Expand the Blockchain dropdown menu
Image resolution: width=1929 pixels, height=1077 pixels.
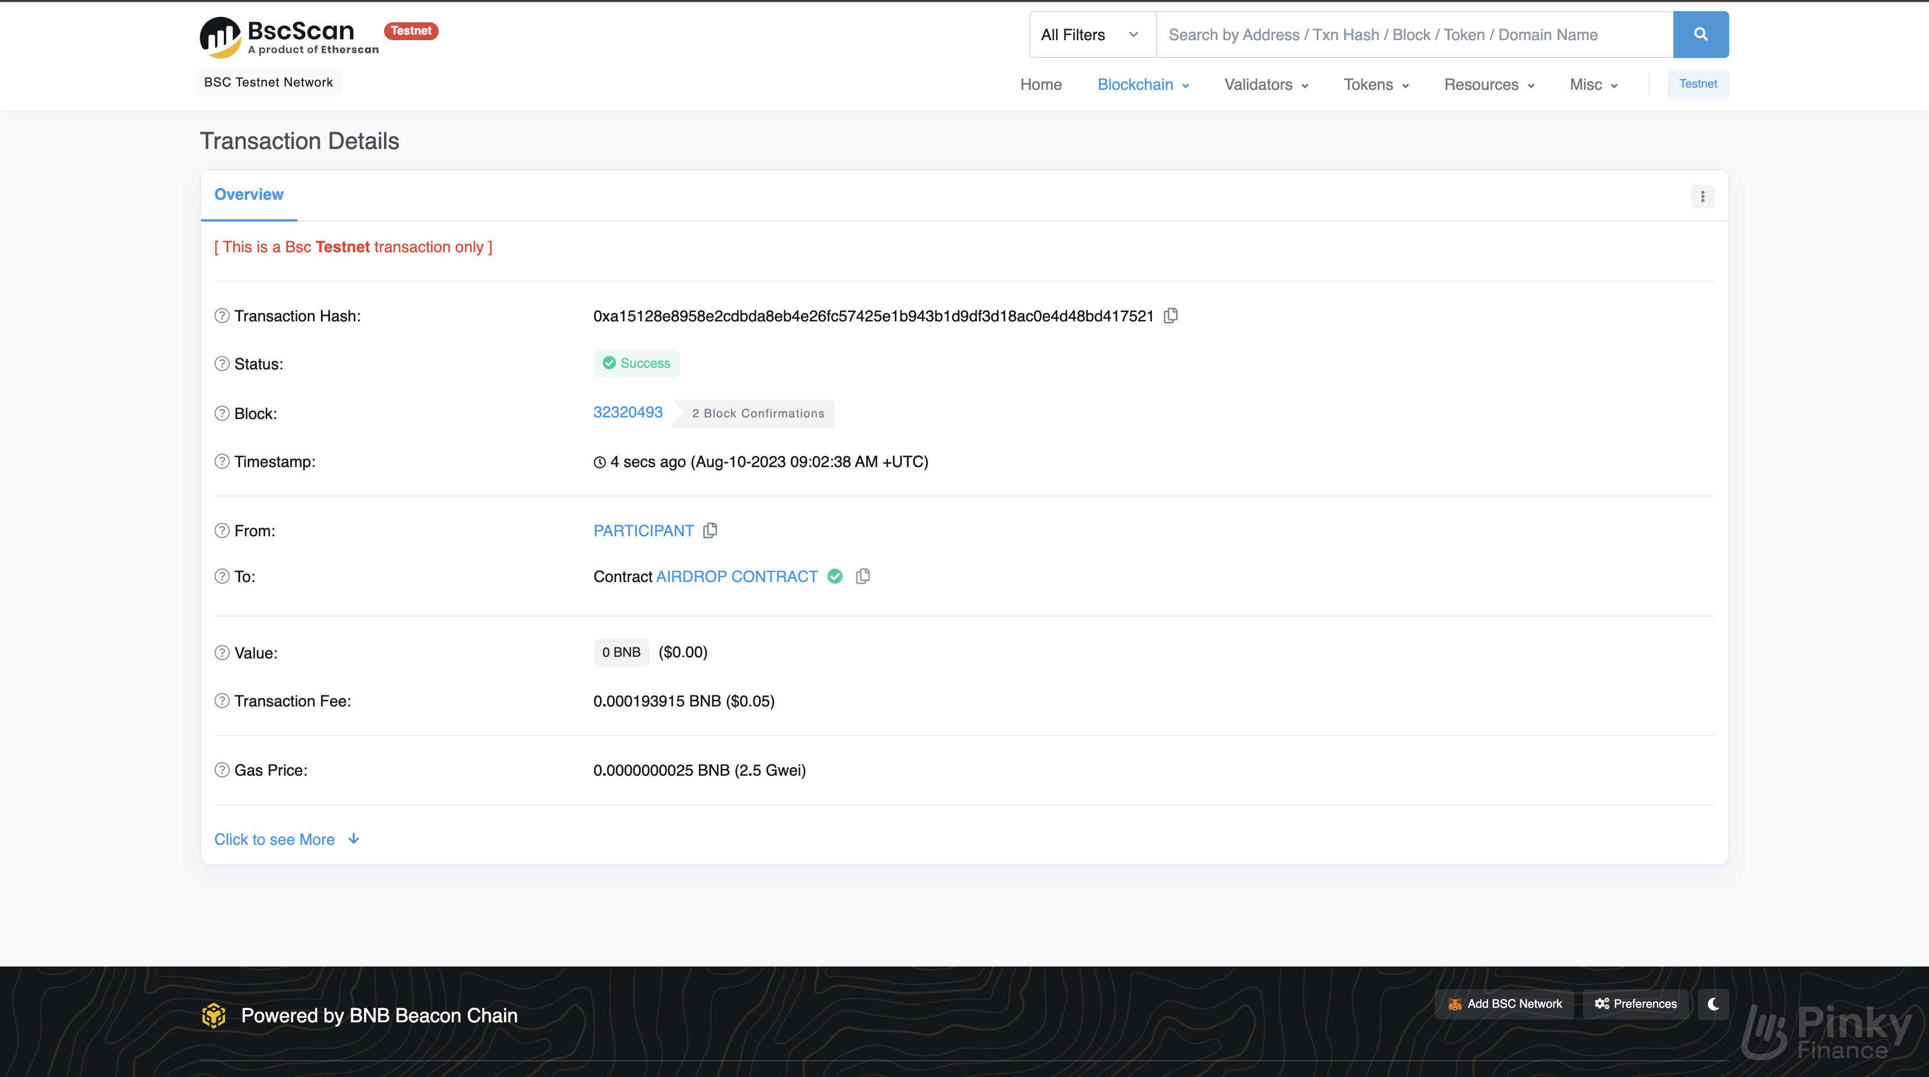pos(1142,85)
